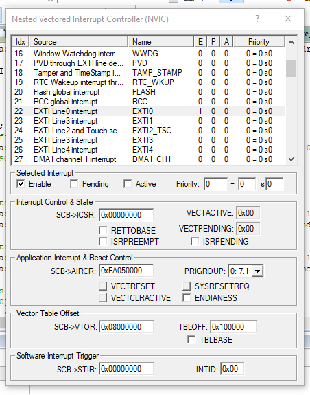Sort by the Idx column header
This screenshot has height=395, width=310.
[x=21, y=42]
